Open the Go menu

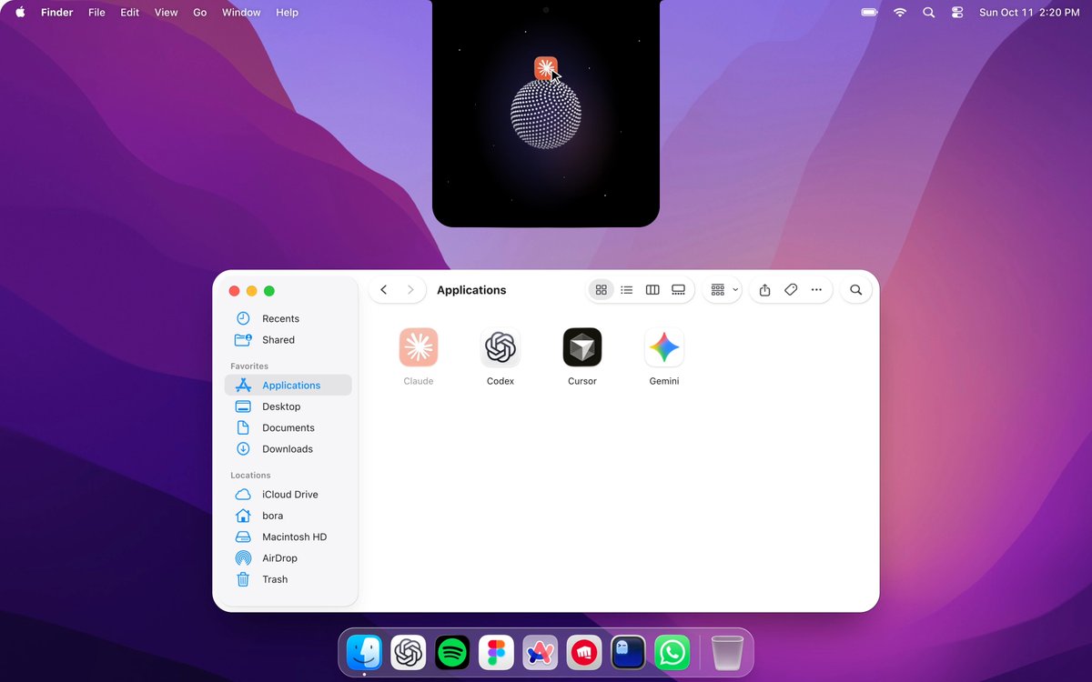click(200, 13)
